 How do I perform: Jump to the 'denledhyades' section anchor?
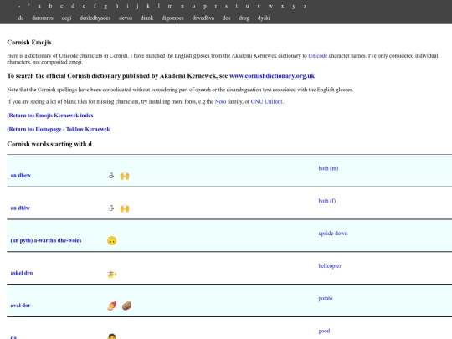coord(95,18)
